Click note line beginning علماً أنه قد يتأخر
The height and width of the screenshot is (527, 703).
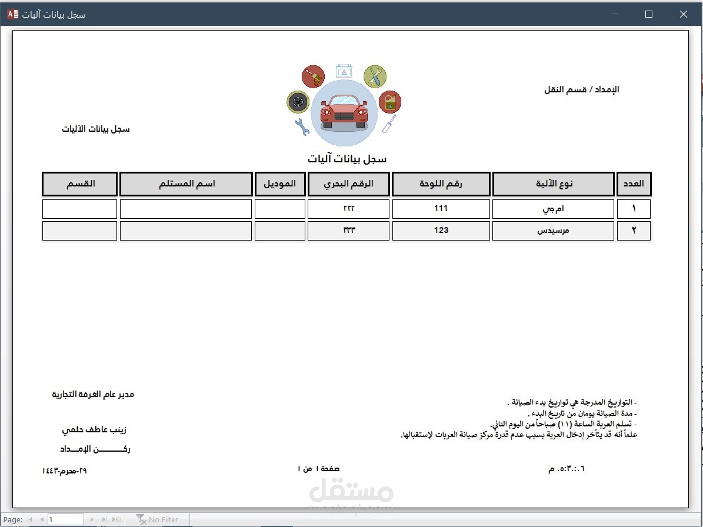coord(519,435)
